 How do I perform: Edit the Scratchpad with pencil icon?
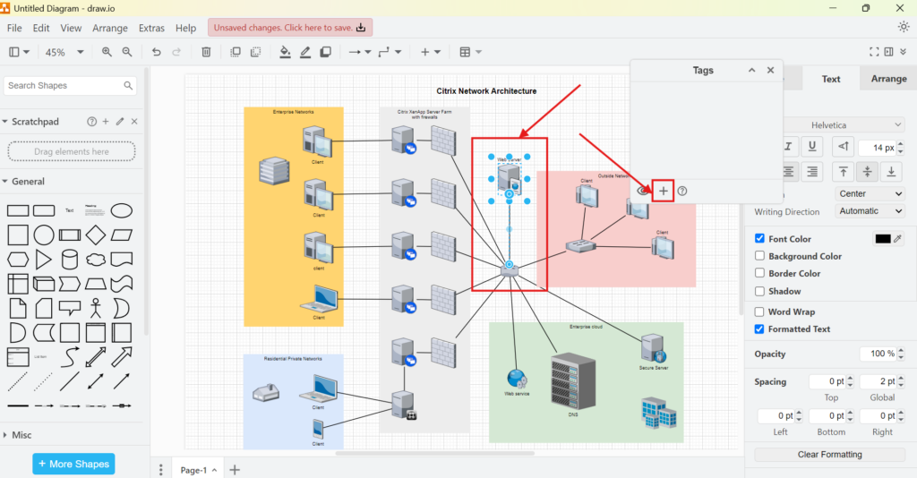(x=120, y=122)
